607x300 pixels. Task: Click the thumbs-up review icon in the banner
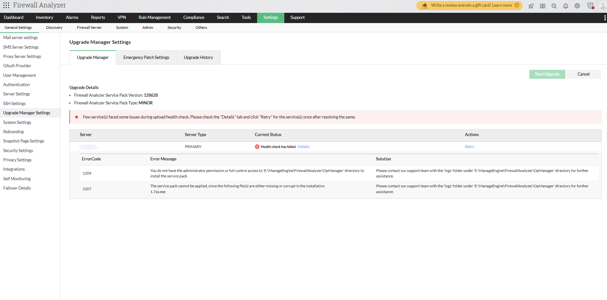coord(425,5)
